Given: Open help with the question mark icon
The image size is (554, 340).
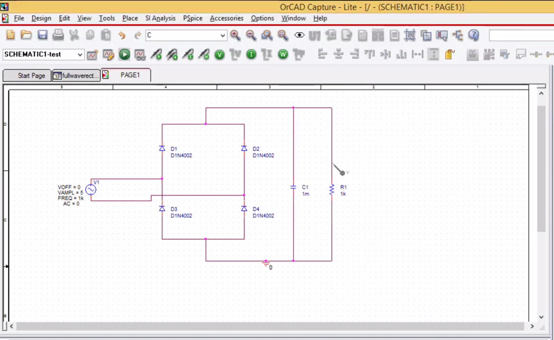Looking at the screenshot, I should (x=474, y=35).
